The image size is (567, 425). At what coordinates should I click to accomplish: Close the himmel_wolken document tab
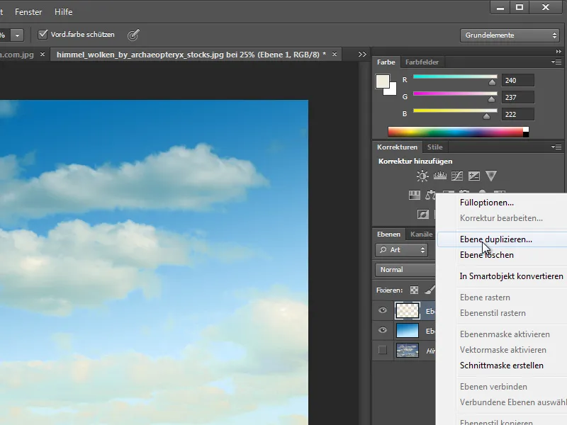tap(335, 55)
